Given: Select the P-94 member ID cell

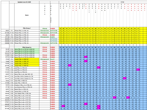Looking at the screenshot, I should (x=12, y=55).
